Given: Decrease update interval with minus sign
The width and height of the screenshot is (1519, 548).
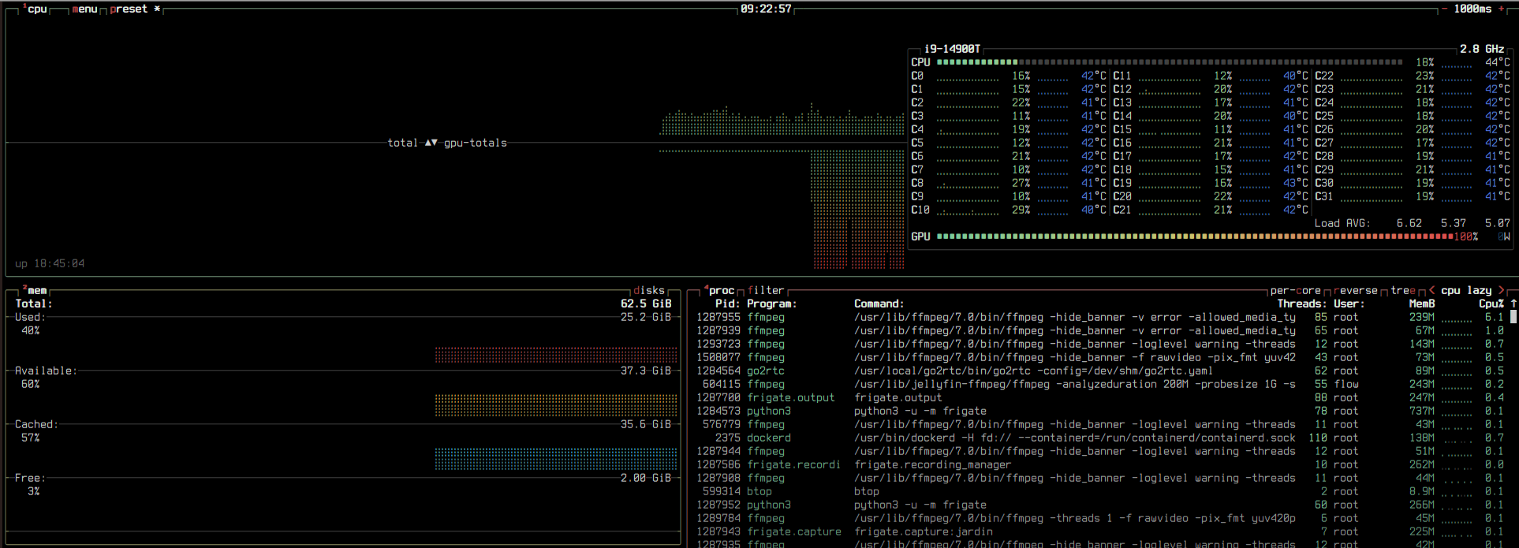Looking at the screenshot, I should 1444,9.
